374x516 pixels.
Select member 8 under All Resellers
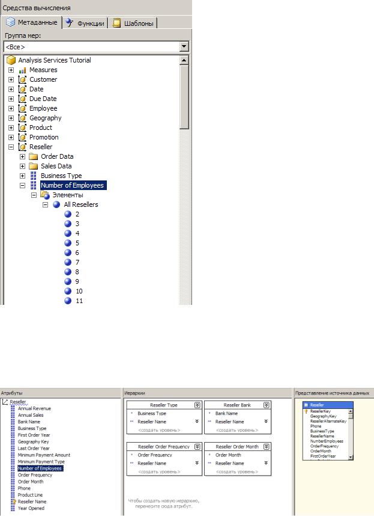tap(77, 272)
